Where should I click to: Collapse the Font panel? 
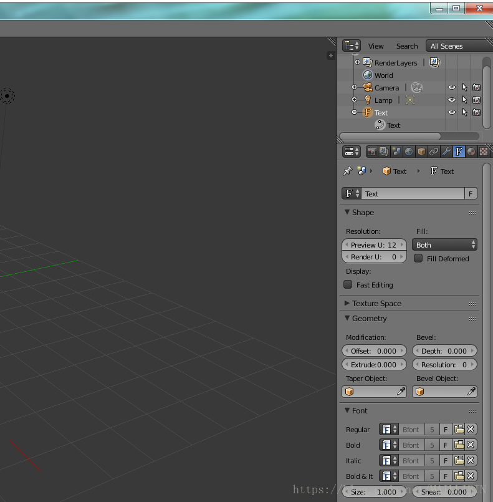[x=347, y=410]
